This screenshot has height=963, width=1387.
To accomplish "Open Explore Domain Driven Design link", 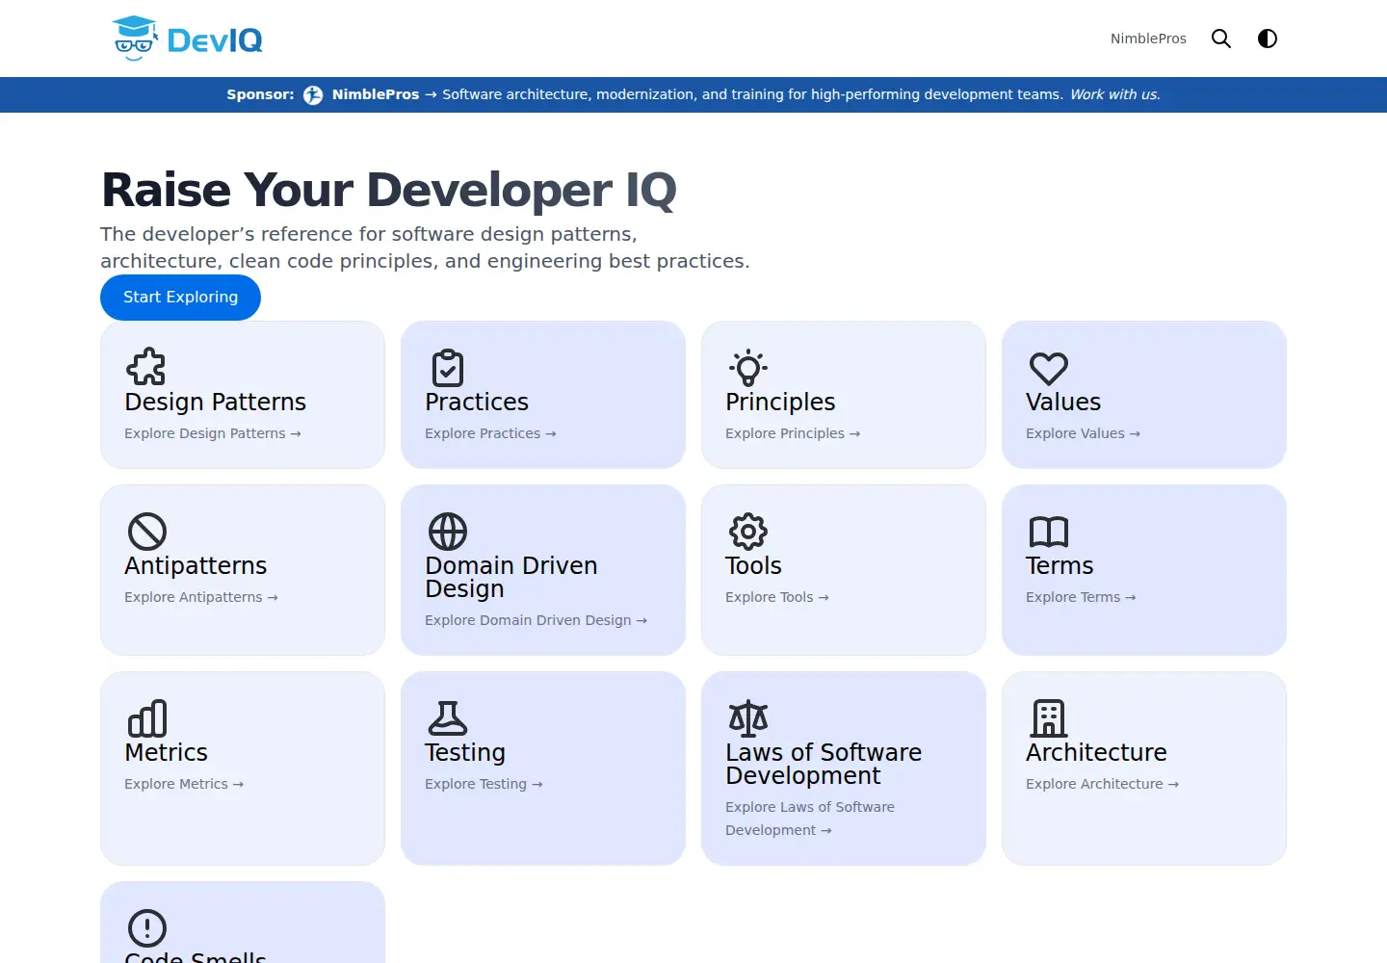I will pos(536,620).
